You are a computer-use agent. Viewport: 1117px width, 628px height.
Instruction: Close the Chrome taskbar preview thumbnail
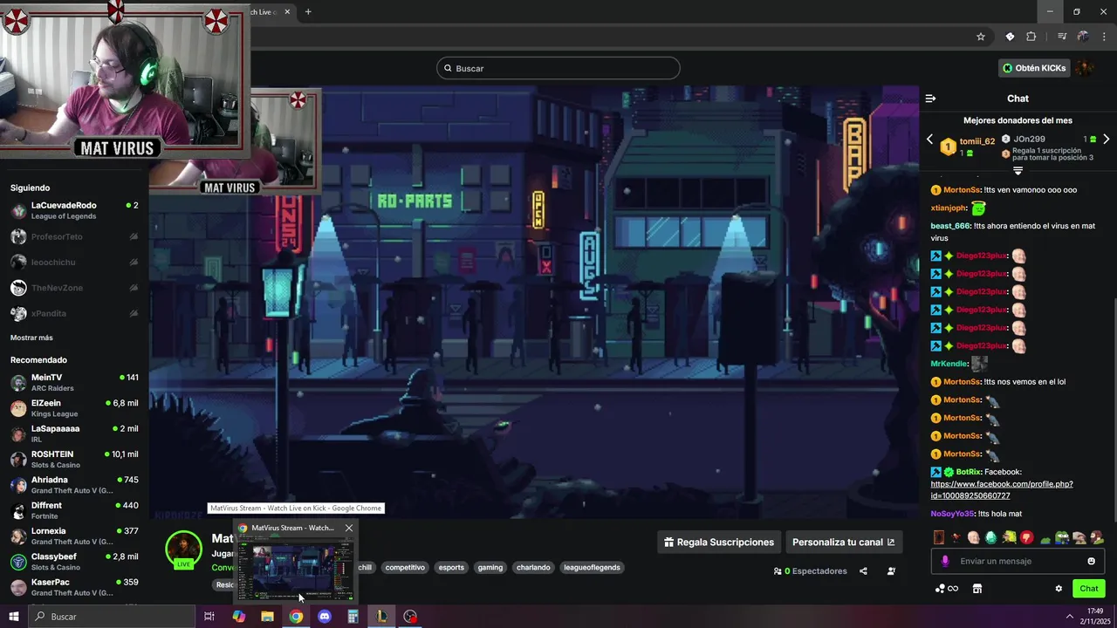pyautogui.click(x=349, y=528)
